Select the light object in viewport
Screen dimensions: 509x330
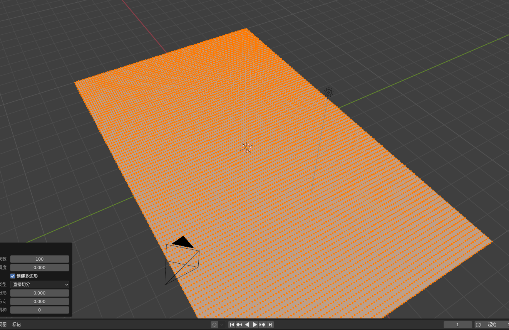pos(328,92)
